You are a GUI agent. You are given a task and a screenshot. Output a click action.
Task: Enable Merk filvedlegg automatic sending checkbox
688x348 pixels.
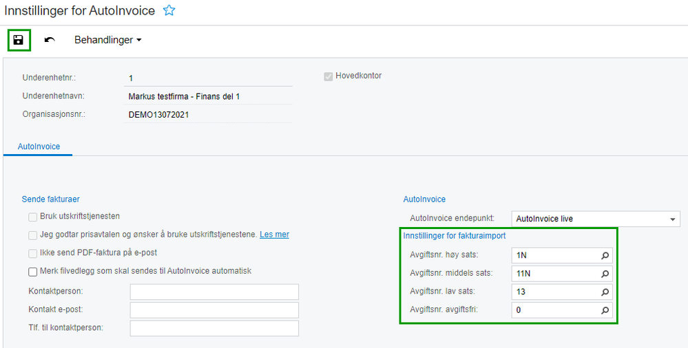pyautogui.click(x=33, y=272)
